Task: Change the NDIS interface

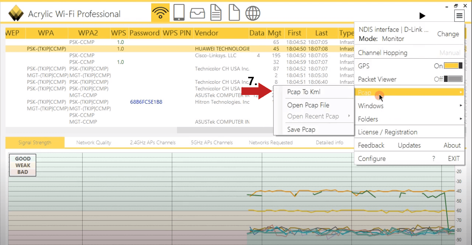Action: pos(448,34)
